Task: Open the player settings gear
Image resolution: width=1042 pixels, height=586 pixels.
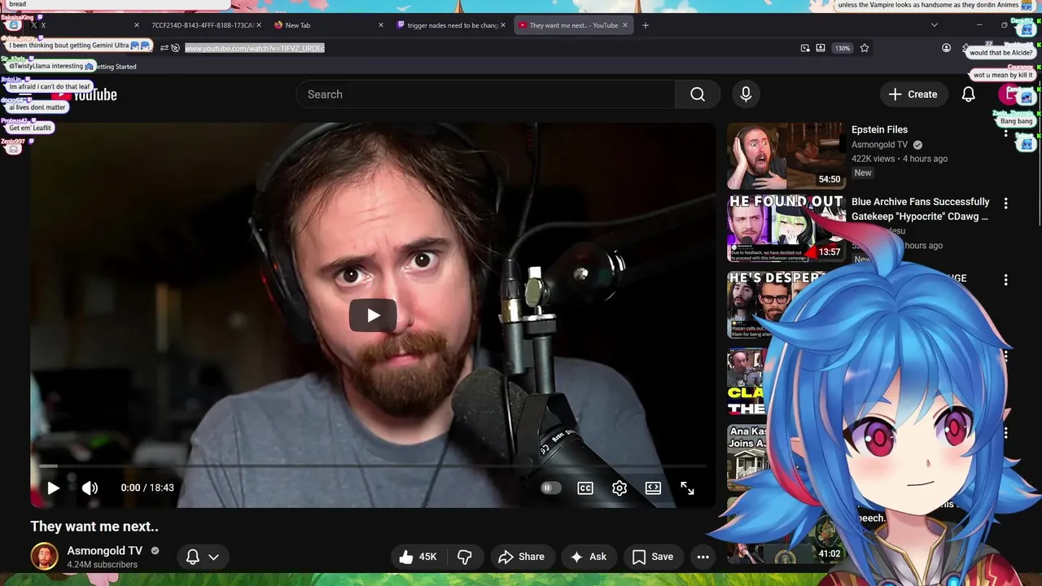Action: 620,488
